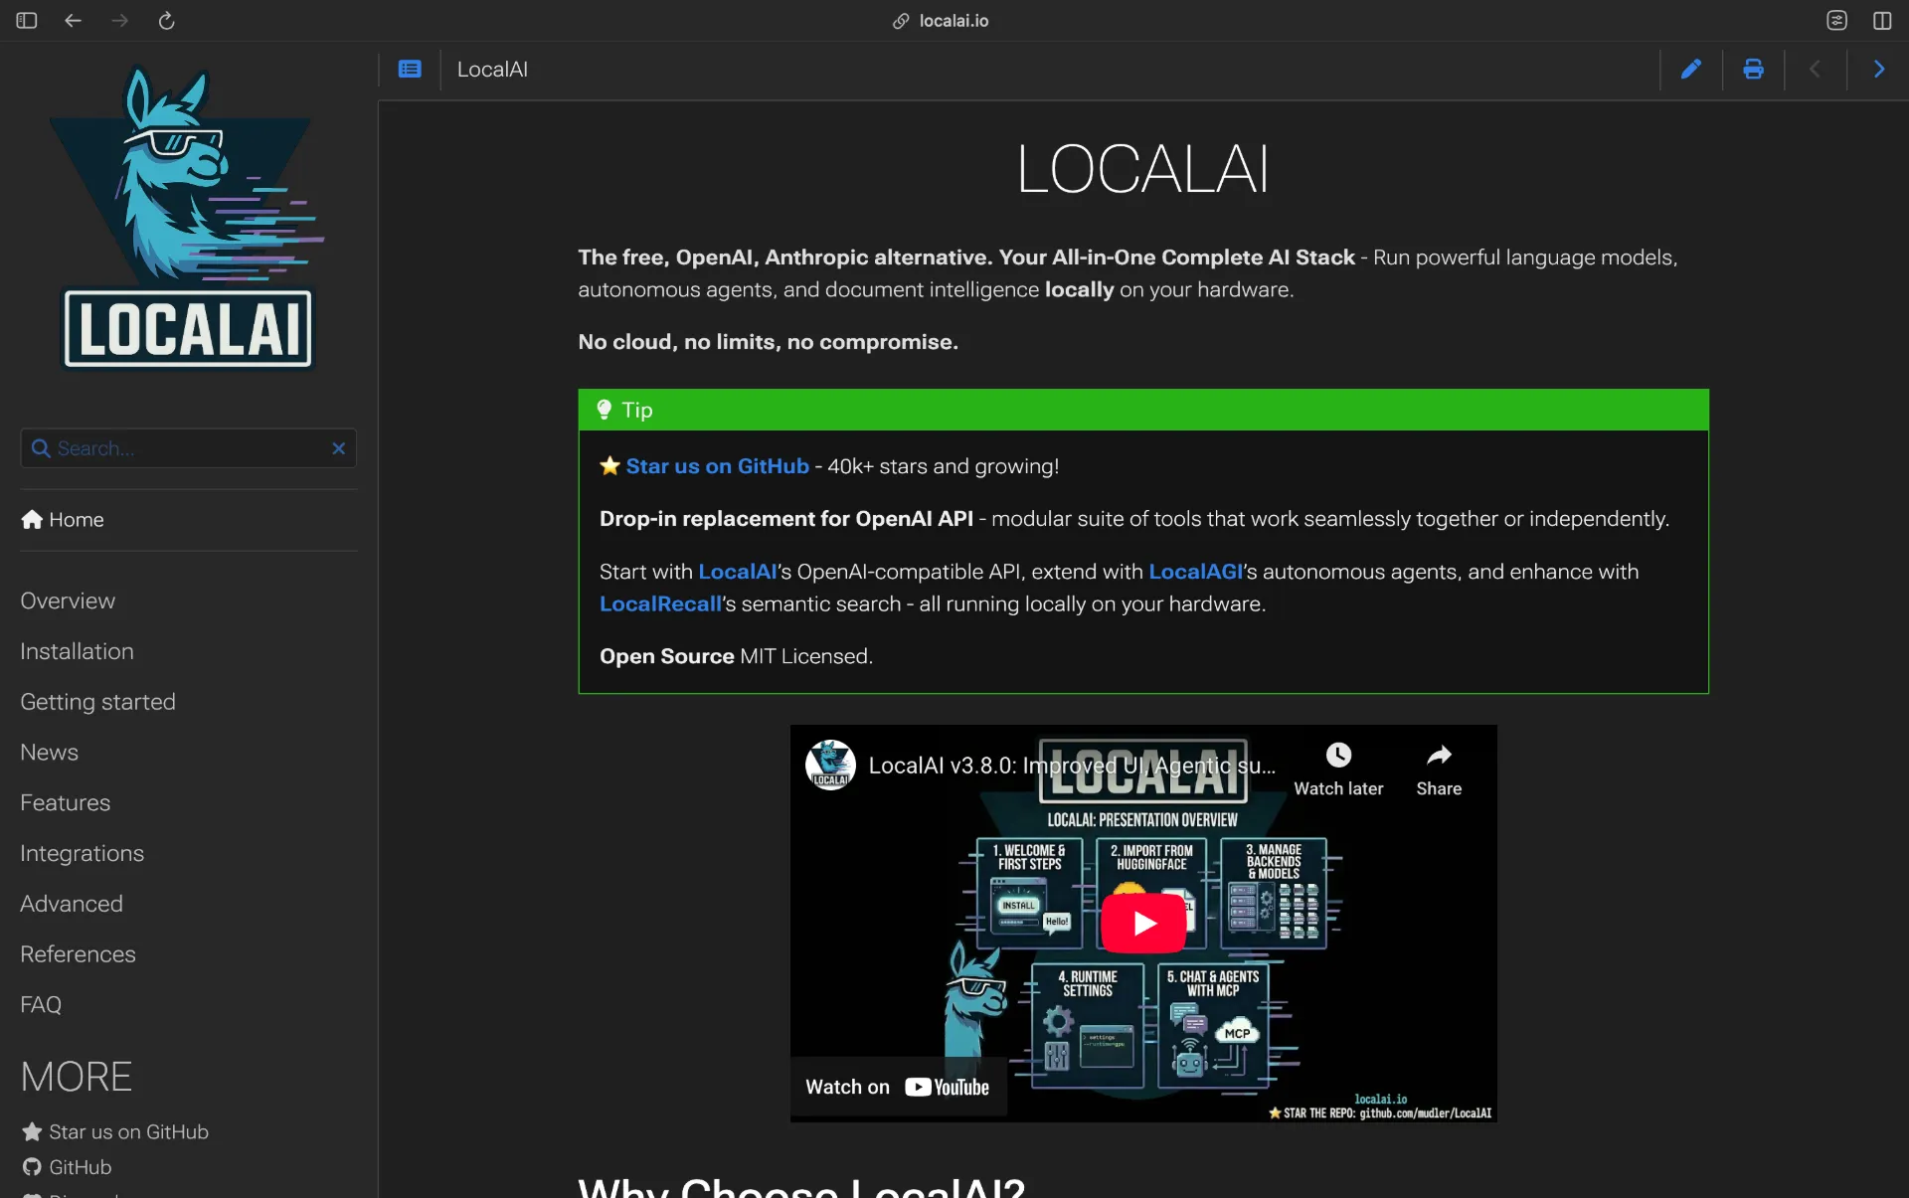Open Getting started in sidebar

pos(97,702)
